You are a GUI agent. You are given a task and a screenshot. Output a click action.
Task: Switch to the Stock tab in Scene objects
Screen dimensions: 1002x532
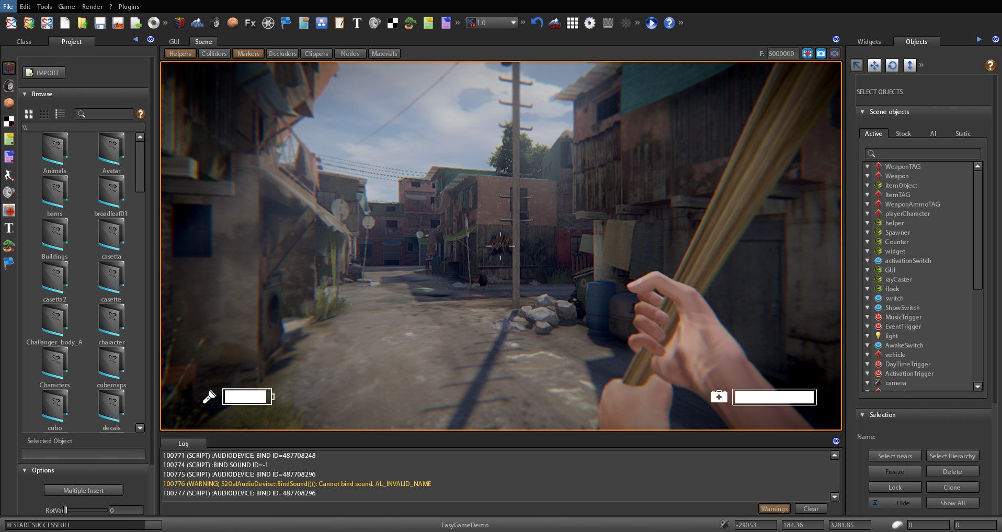pyautogui.click(x=903, y=133)
